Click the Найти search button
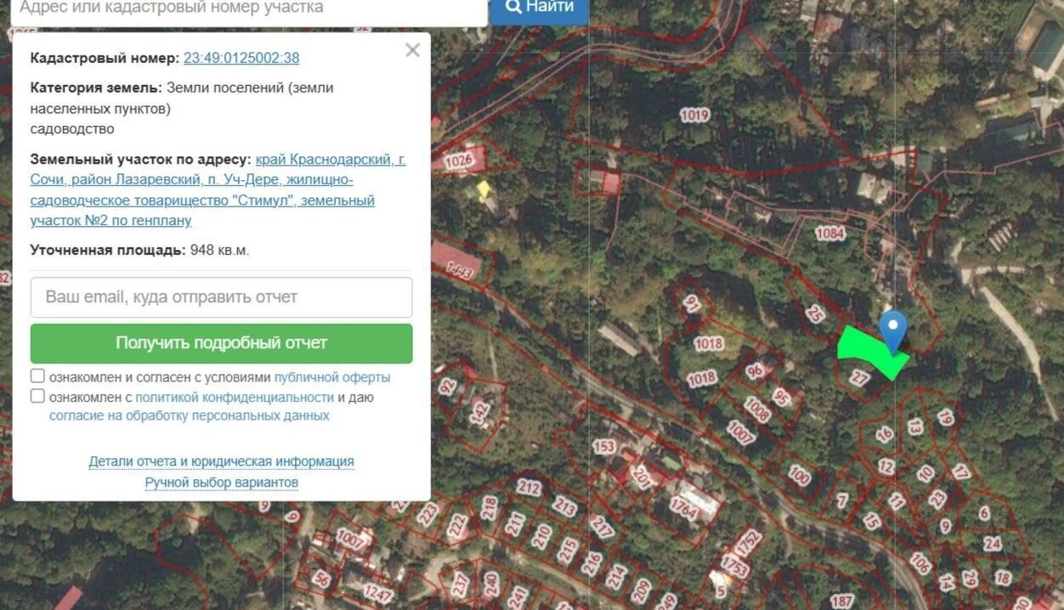Viewport: 1064px width, 610px height. point(540,8)
